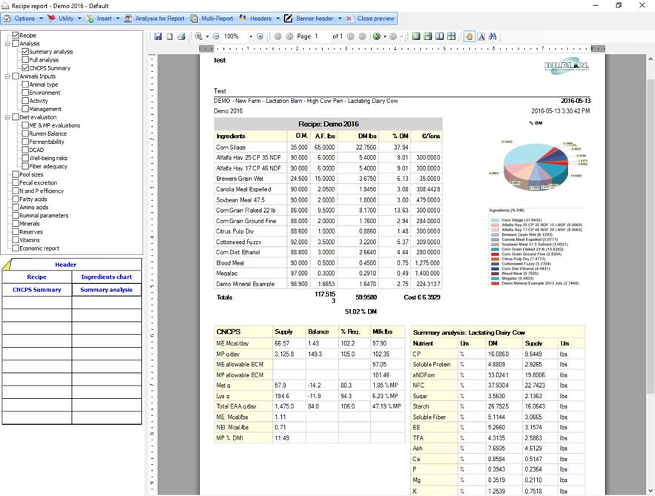This screenshot has height=496, width=655.
Task: Switch to continuous page view
Action: [x=428, y=37]
